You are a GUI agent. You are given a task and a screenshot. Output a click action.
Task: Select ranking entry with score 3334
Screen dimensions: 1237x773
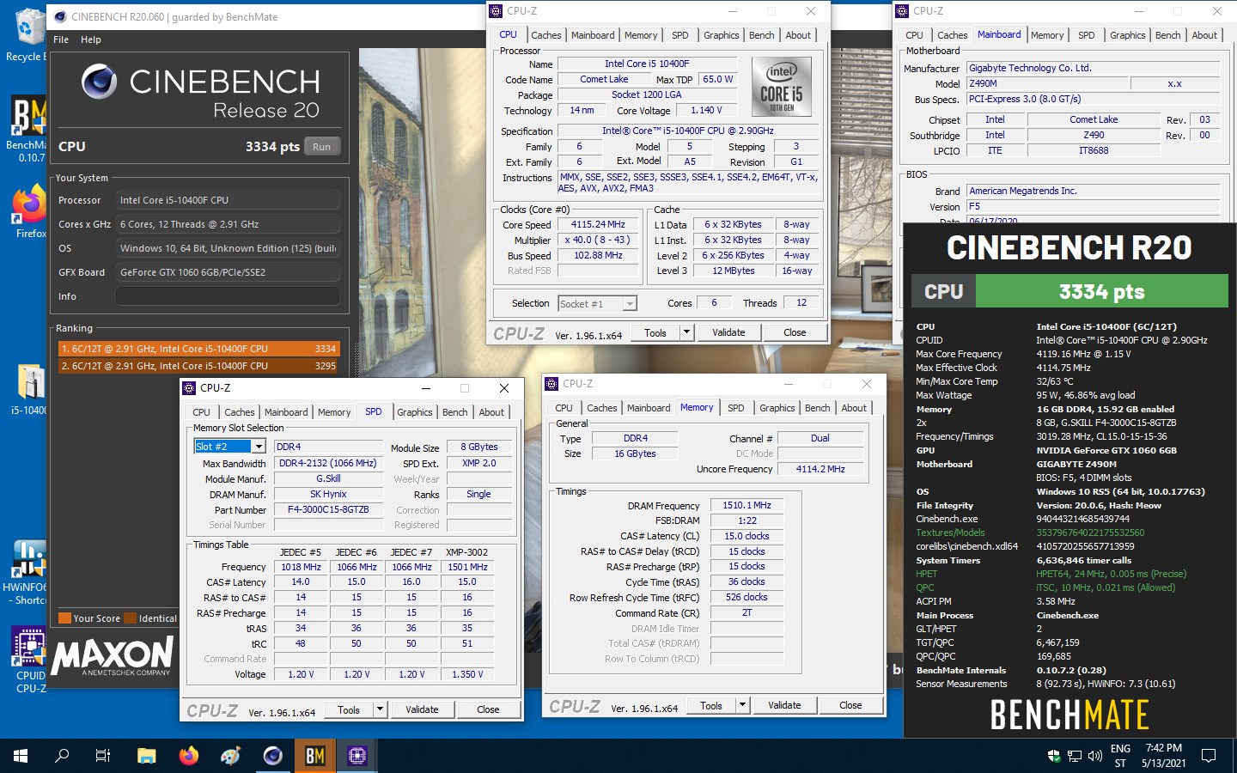click(x=198, y=349)
